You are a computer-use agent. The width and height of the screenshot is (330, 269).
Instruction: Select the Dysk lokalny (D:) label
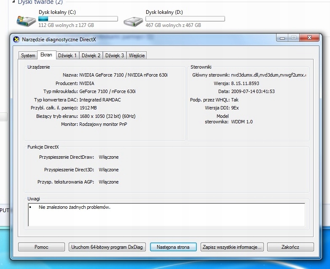click(164, 12)
